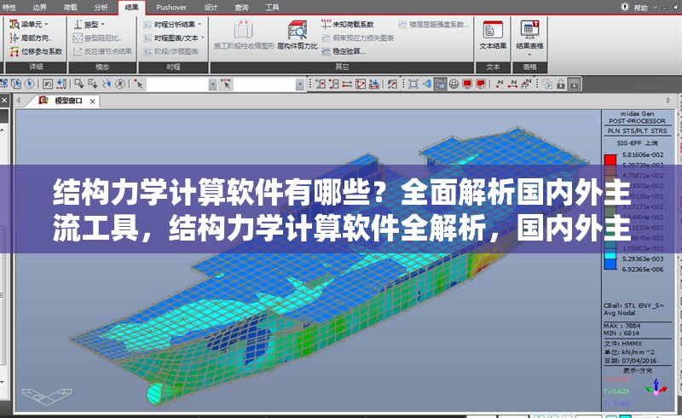The width and height of the screenshot is (682, 418).
Task: Expand the 梁单元 dropdown arrow
Action: [x=47, y=25]
